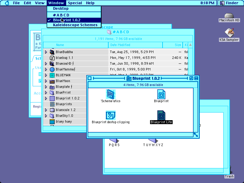Expand the Blueplate ƒ disclosure triangle
The height and width of the screenshot is (183, 244).
coord(46,87)
